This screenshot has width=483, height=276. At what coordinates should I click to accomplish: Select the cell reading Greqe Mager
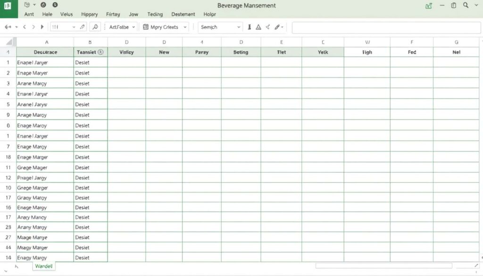pos(45,167)
